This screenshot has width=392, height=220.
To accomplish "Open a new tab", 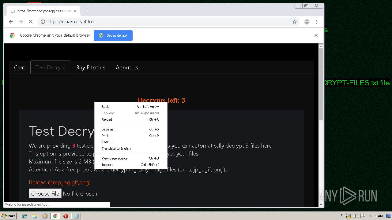I will click(87, 11).
